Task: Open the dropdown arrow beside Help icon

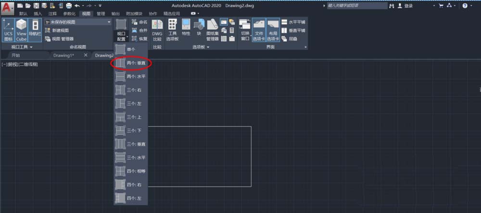Action: 472,5
